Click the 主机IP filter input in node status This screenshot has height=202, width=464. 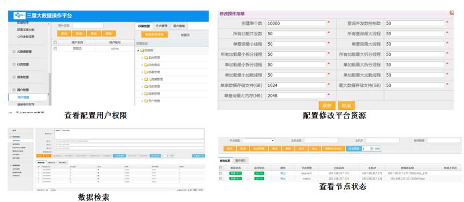(382, 140)
